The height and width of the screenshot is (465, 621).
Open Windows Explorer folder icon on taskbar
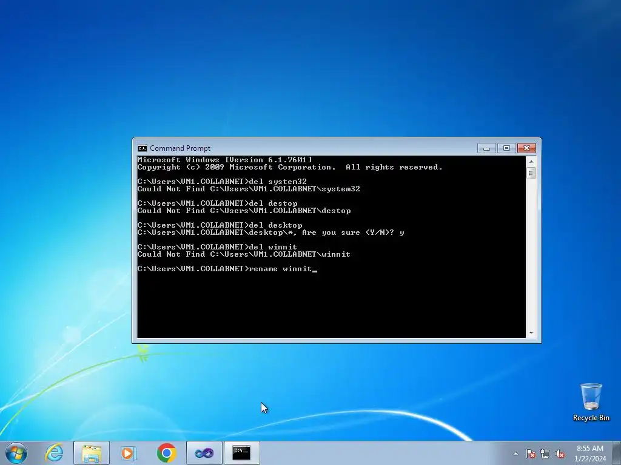click(92, 453)
